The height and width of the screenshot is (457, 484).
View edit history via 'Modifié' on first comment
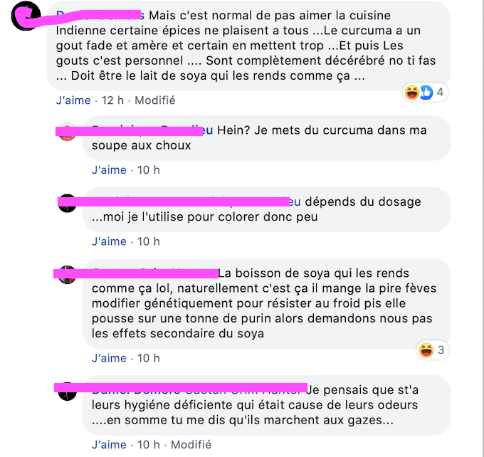[155, 100]
